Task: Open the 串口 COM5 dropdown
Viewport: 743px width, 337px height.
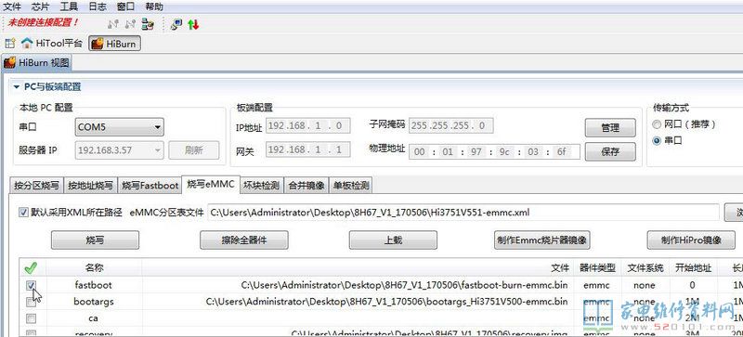Action: pyautogui.click(x=120, y=127)
